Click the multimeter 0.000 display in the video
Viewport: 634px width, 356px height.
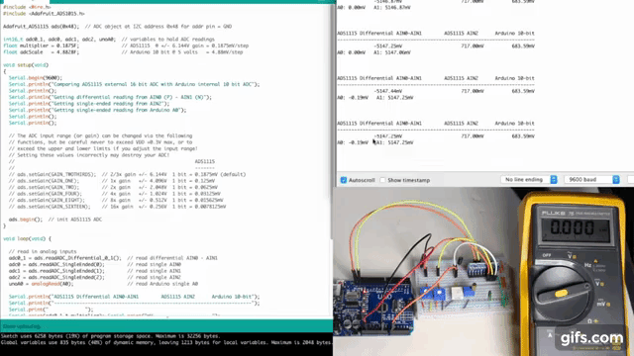pyautogui.click(x=576, y=228)
